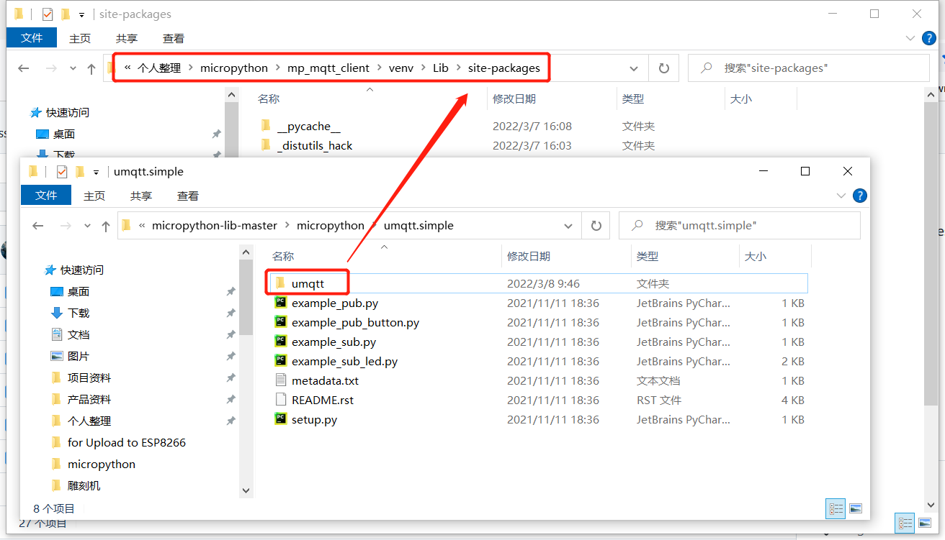Switch to large icons view in status bar
The width and height of the screenshot is (945, 540).
pos(855,508)
